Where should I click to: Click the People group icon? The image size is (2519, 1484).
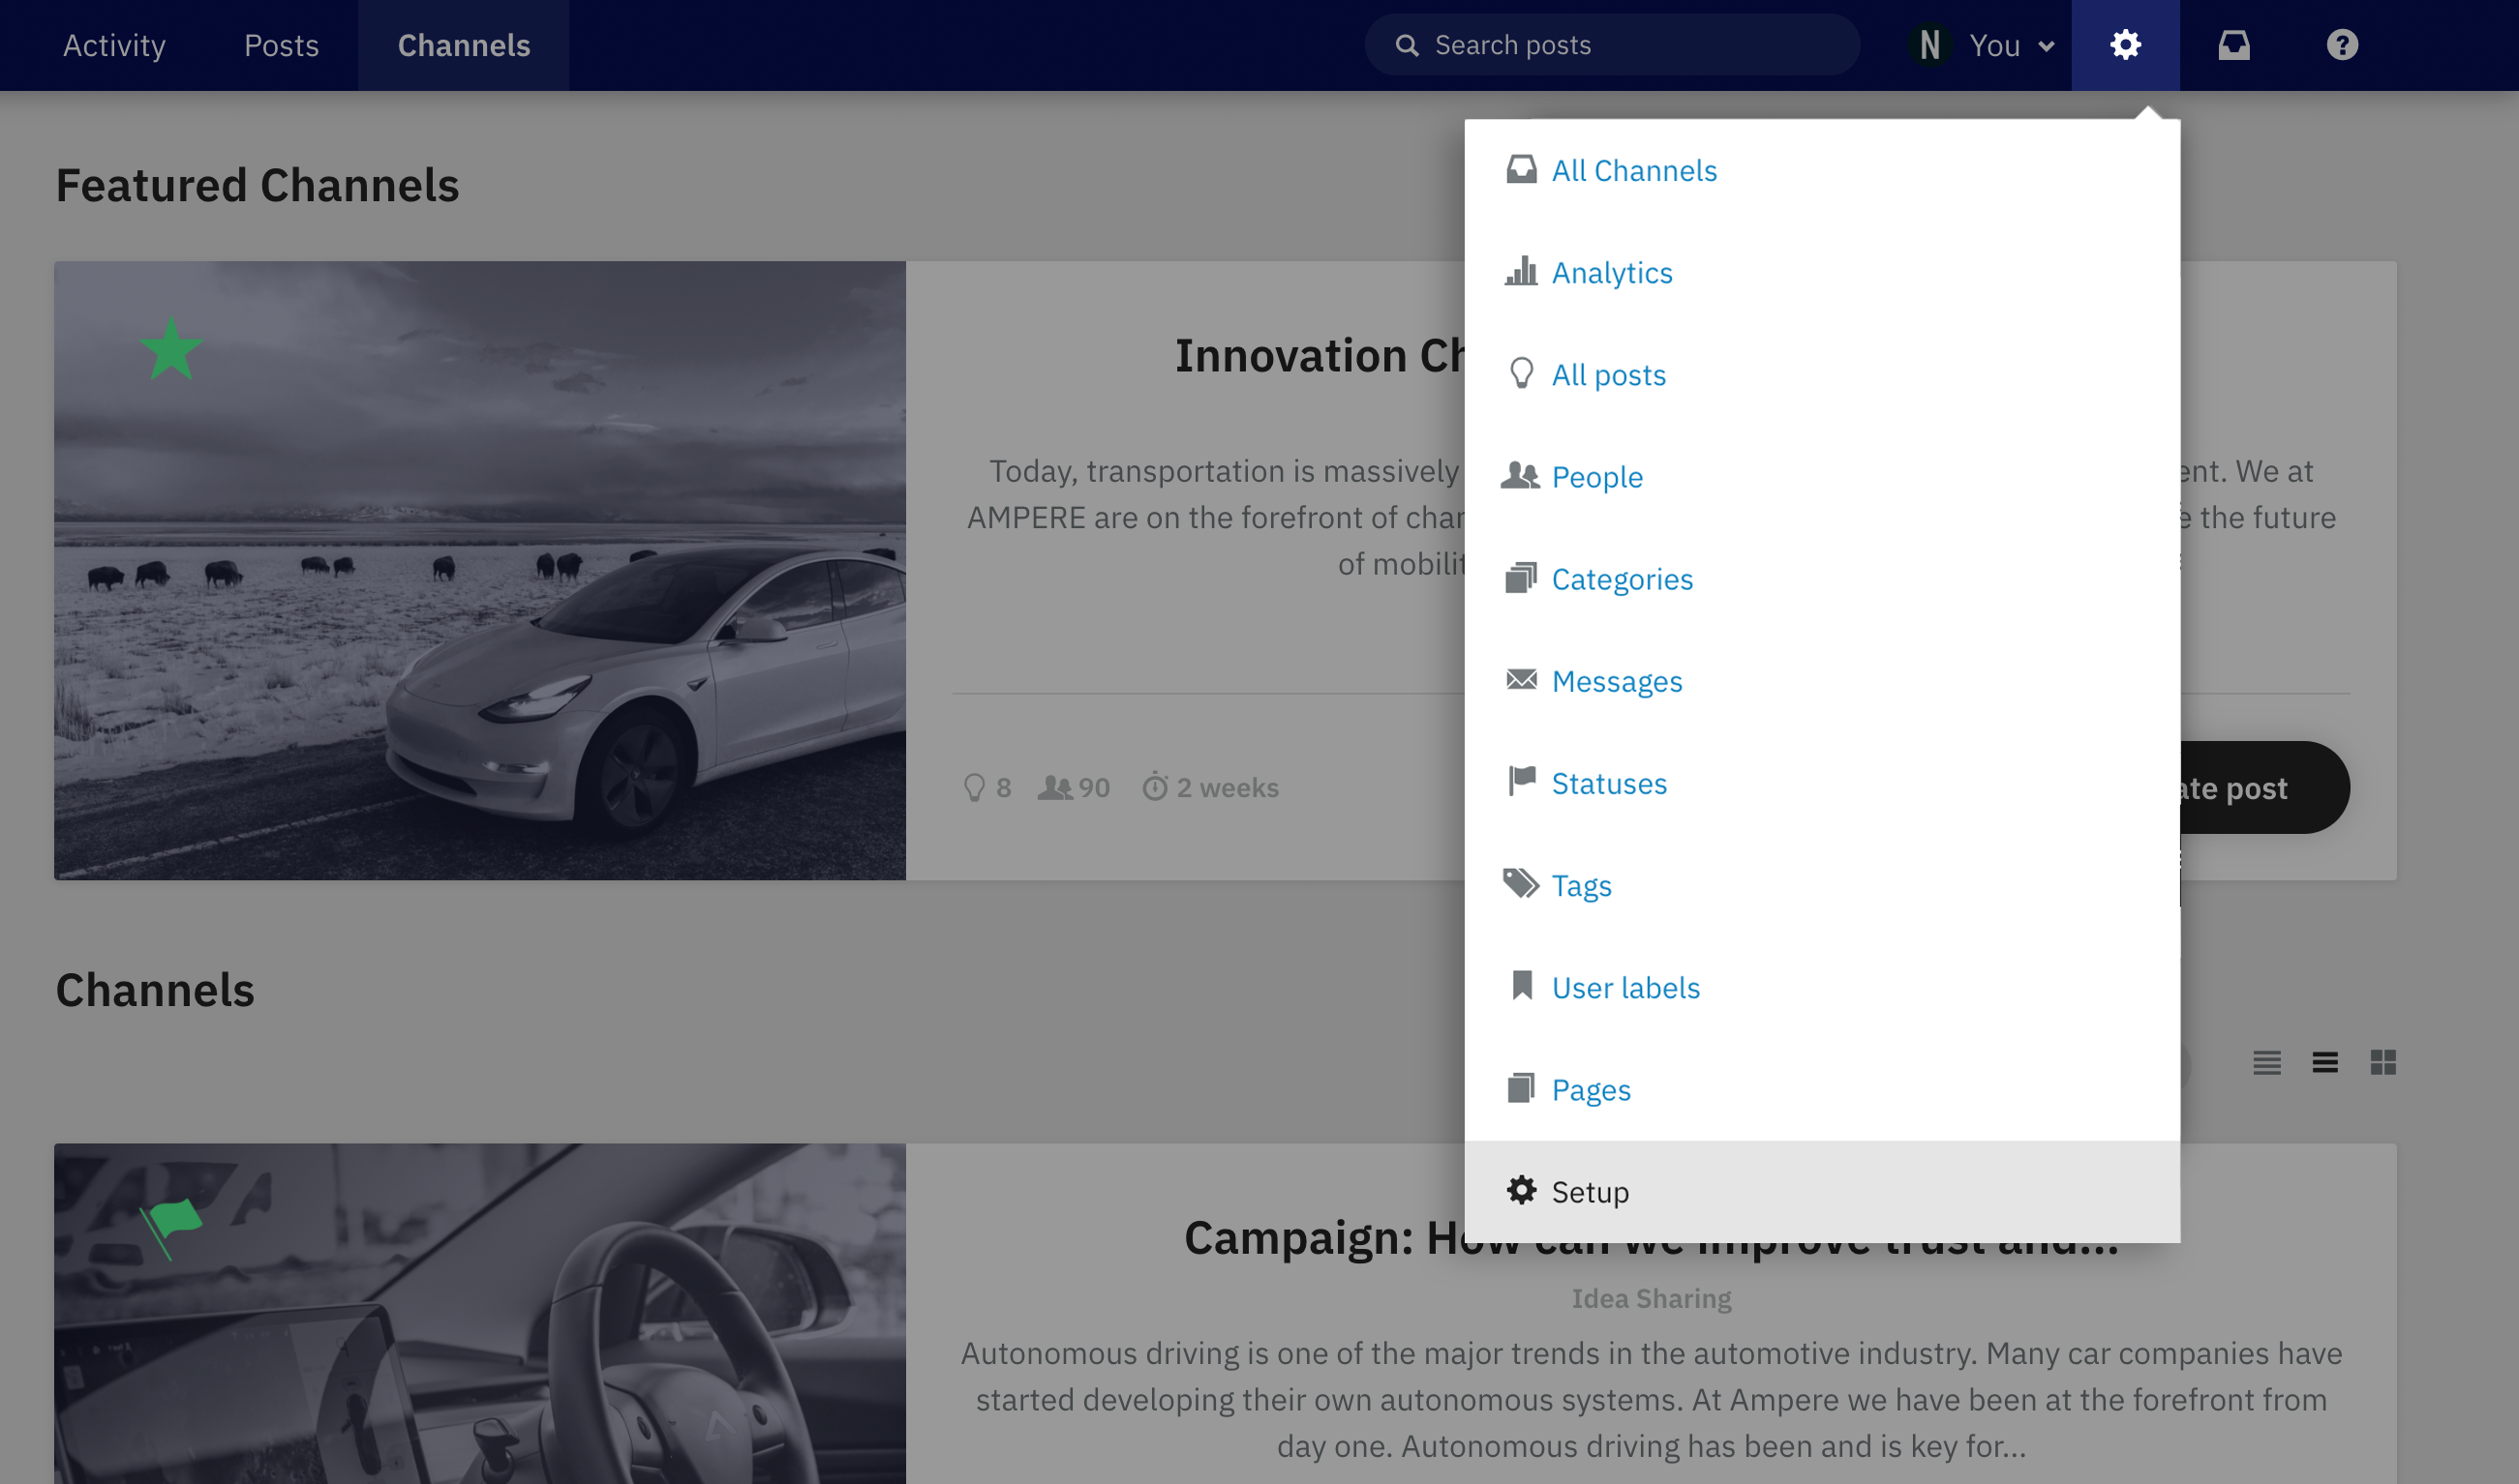click(1521, 476)
